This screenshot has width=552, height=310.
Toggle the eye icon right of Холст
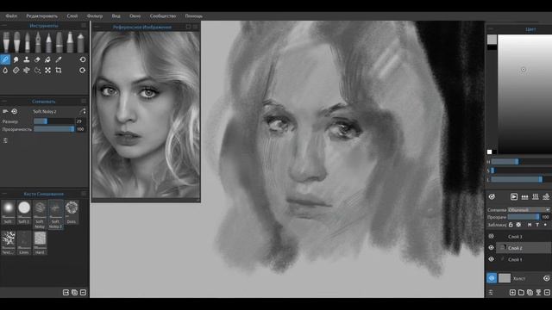point(546,278)
